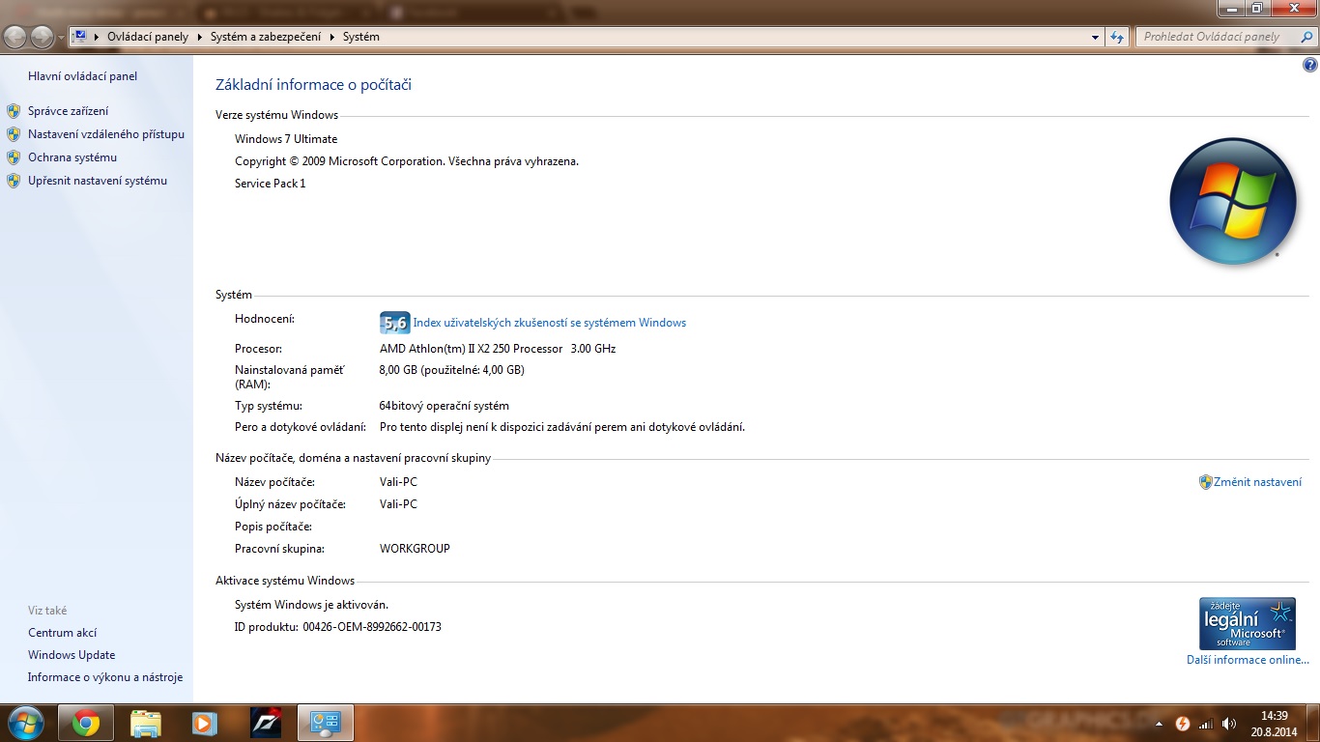Open the address bar history dropdown
Image resolution: width=1320 pixels, height=742 pixels.
tap(1095, 37)
